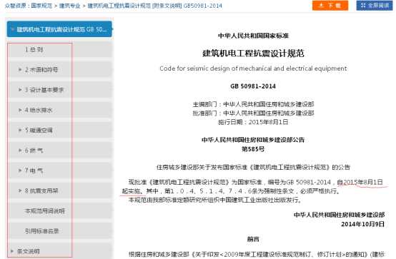Click the 主编部门 line

(253, 104)
